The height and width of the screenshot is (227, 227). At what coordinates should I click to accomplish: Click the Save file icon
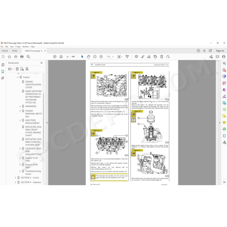[3, 57]
